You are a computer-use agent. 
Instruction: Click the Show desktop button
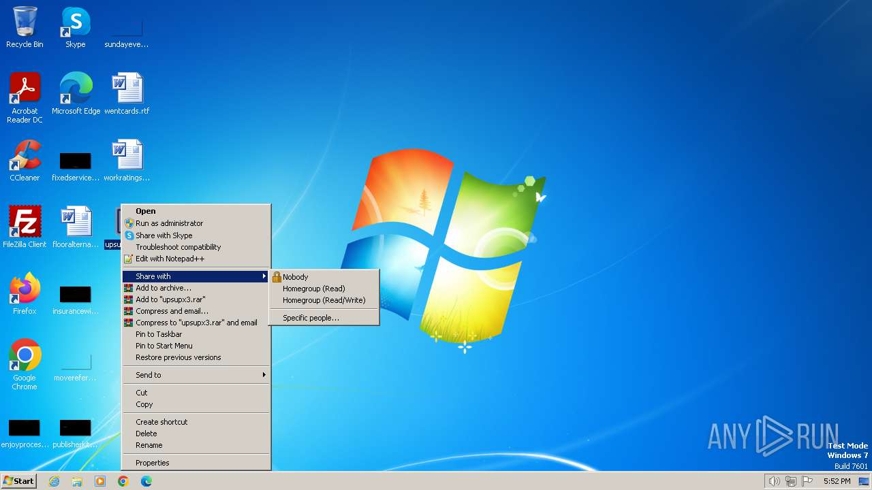click(x=864, y=481)
